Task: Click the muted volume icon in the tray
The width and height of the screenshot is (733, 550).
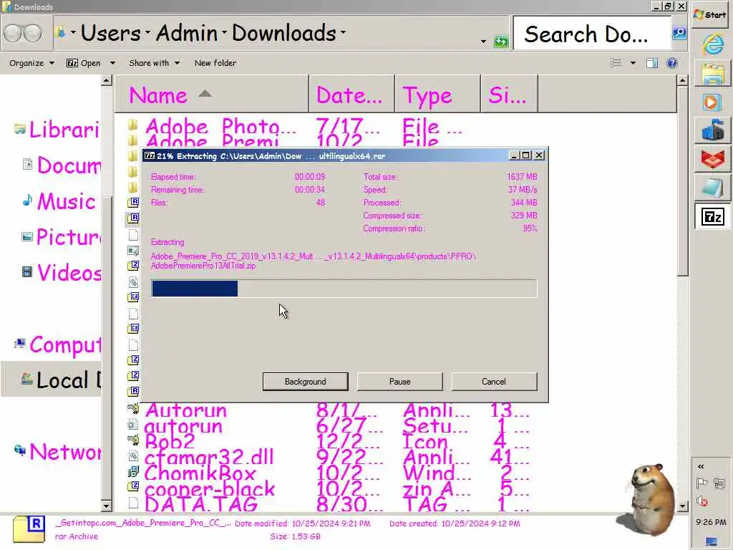Action: coord(702,501)
